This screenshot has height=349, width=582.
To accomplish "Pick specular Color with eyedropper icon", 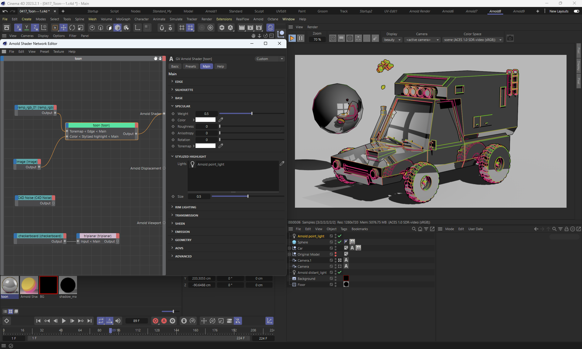I will [x=221, y=120].
